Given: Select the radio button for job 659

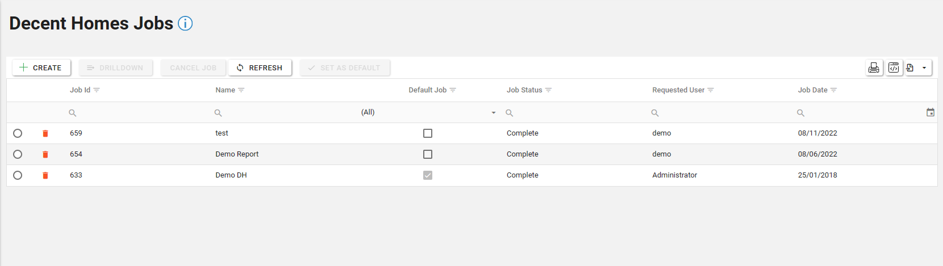Looking at the screenshot, I should pos(18,133).
